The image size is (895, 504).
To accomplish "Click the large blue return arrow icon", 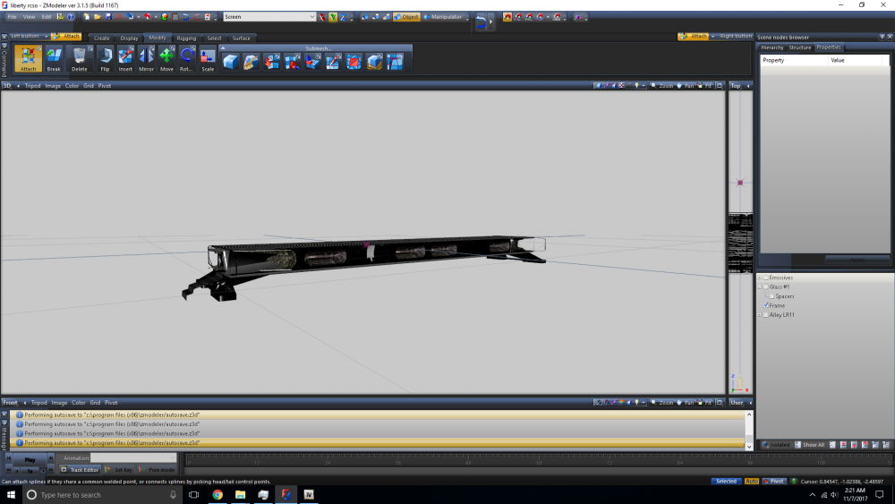I will tap(482, 21).
